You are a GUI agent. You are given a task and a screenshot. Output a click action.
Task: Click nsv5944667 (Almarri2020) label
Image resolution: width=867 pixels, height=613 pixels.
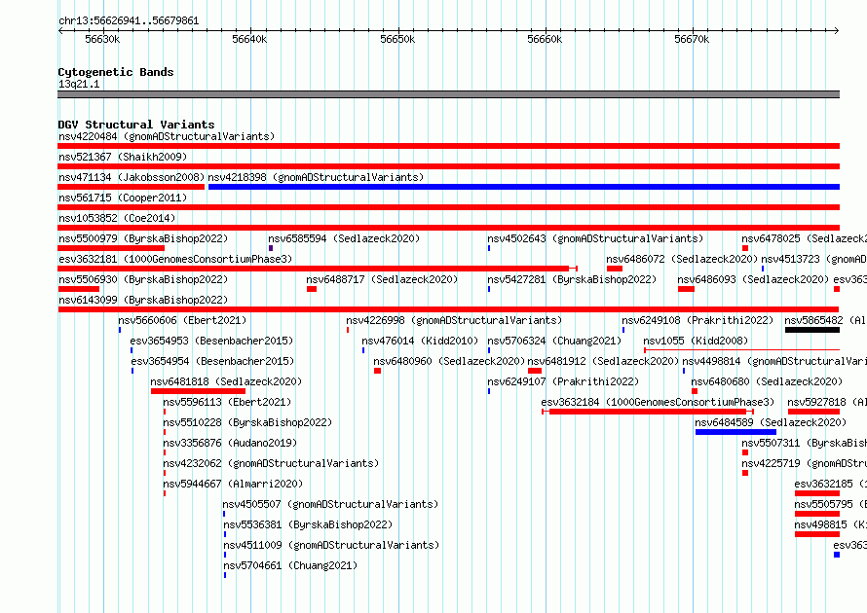(233, 484)
